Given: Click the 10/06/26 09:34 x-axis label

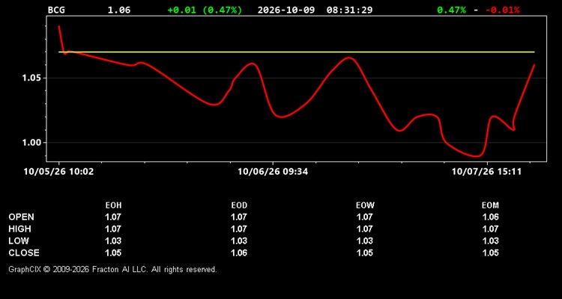Looking at the screenshot, I should (273, 172).
